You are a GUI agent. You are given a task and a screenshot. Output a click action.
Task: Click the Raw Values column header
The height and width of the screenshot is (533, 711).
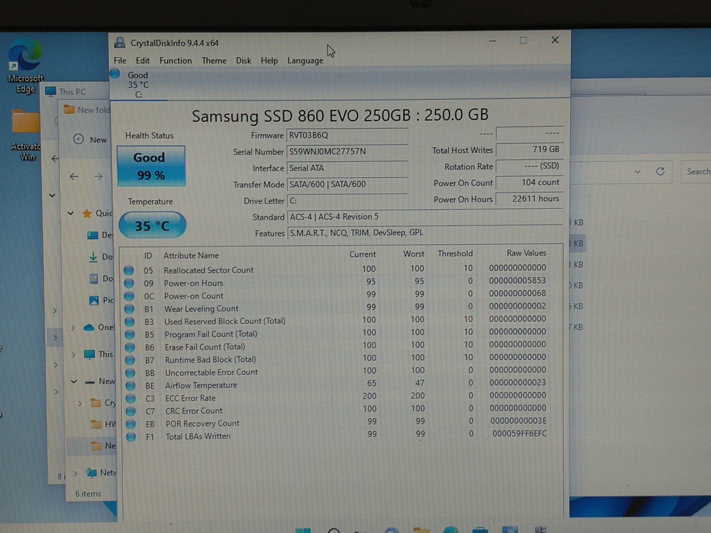pos(527,253)
